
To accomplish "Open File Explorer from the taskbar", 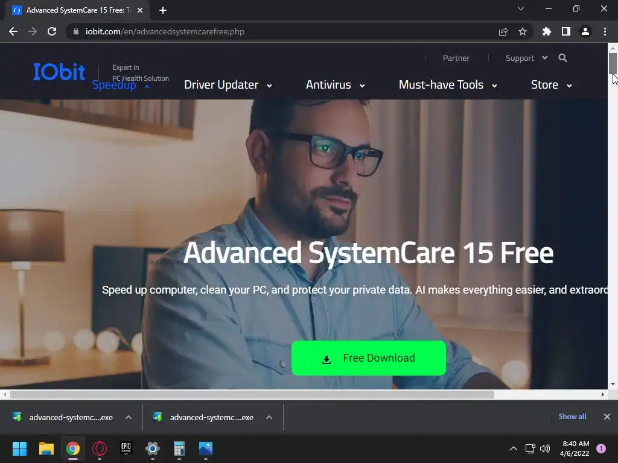I will [x=46, y=449].
